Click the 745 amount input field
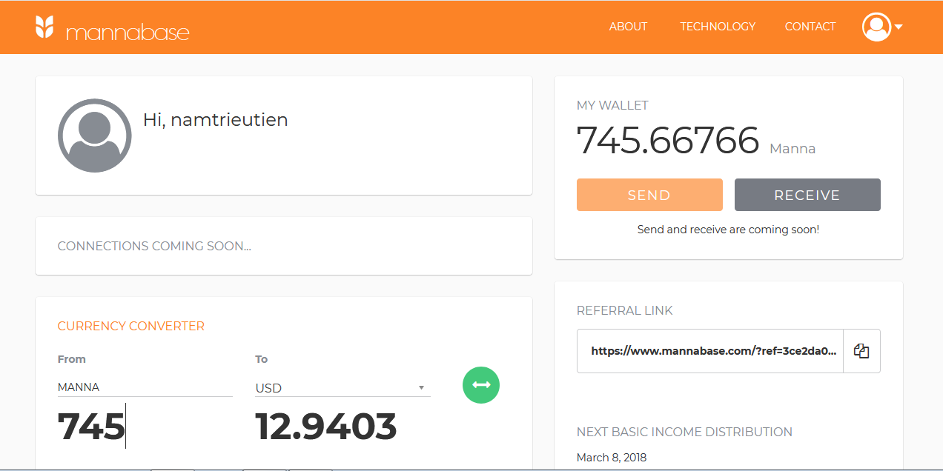 [145, 426]
